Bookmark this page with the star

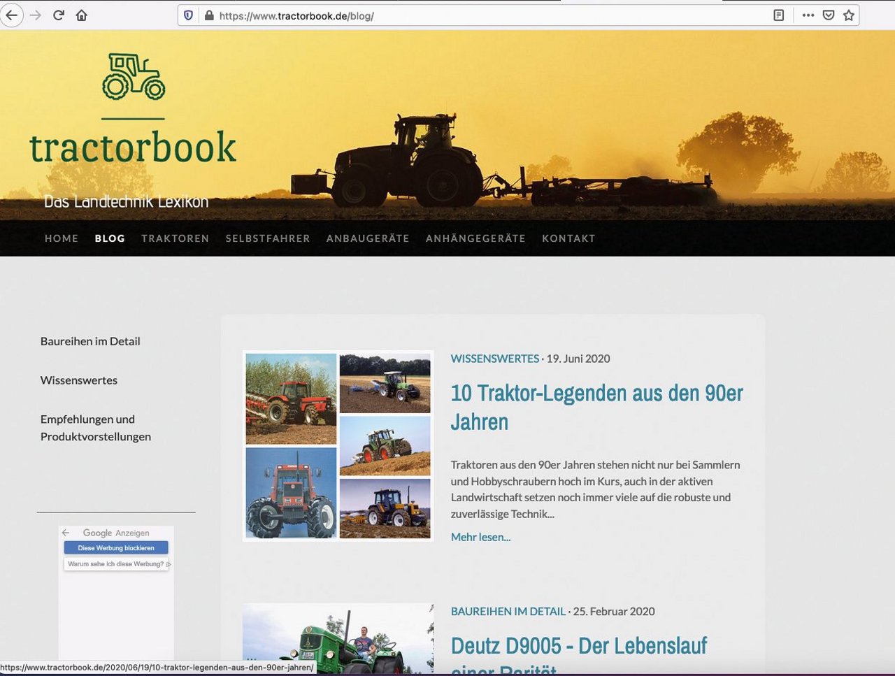(x=848, y=15)
